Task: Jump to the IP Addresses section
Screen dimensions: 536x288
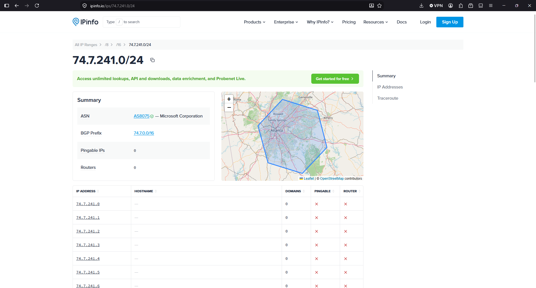Action: (x=390, y=87)
